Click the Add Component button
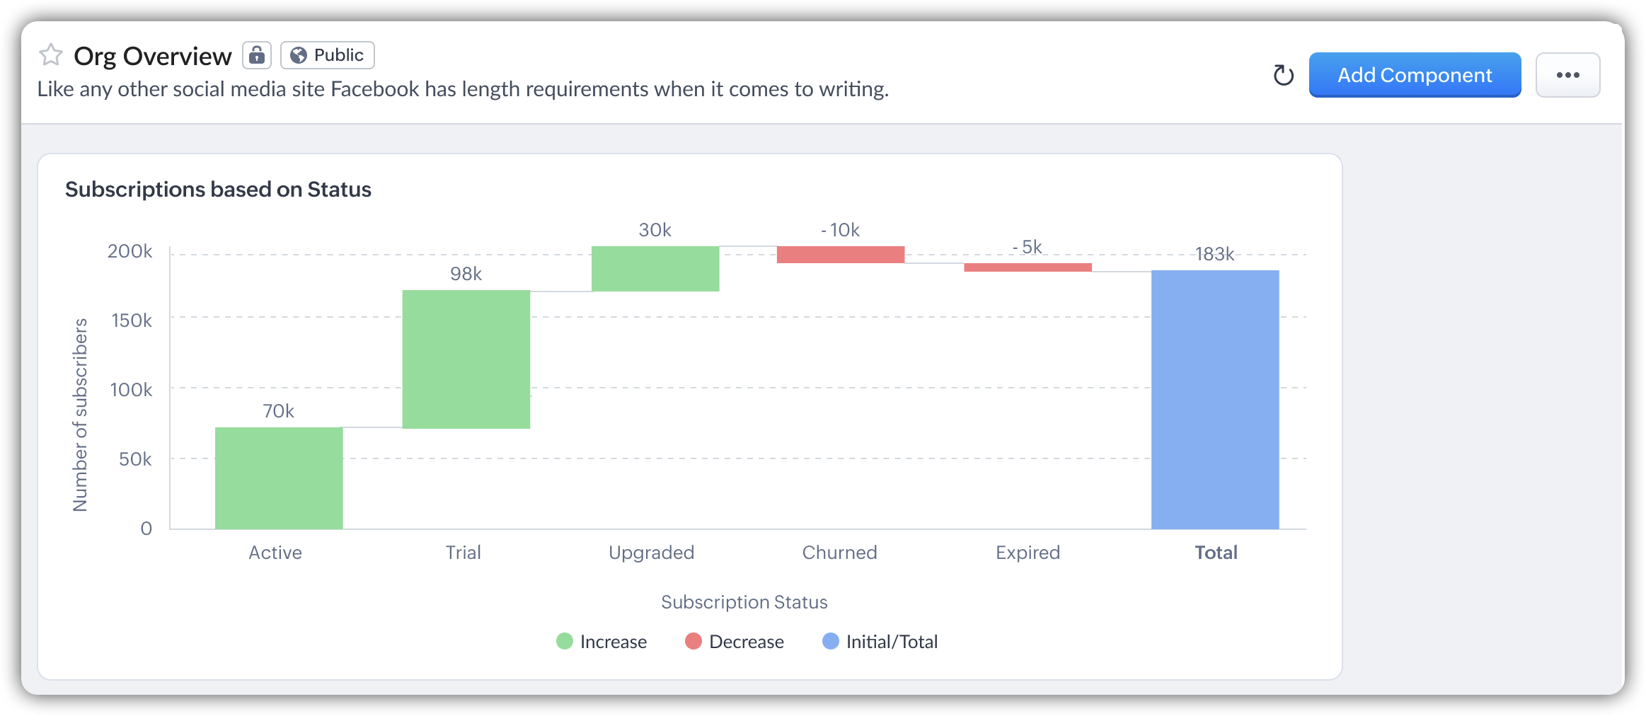 [1415, 75]
